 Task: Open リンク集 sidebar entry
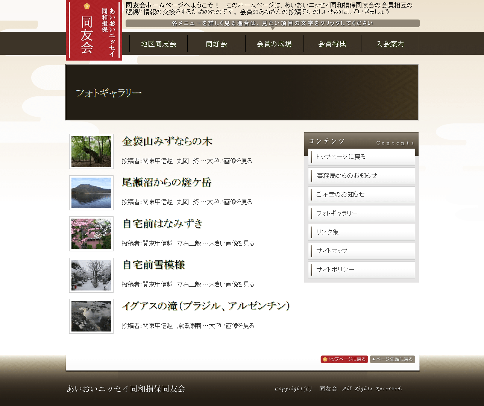361,232
